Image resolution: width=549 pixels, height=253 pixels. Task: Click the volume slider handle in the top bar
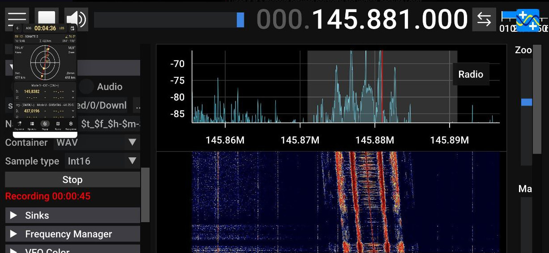point(240,20)
